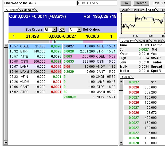Click the Low 0.0018 quote row
The width and height of the screenshot is (165, 146).
[134, 62]
